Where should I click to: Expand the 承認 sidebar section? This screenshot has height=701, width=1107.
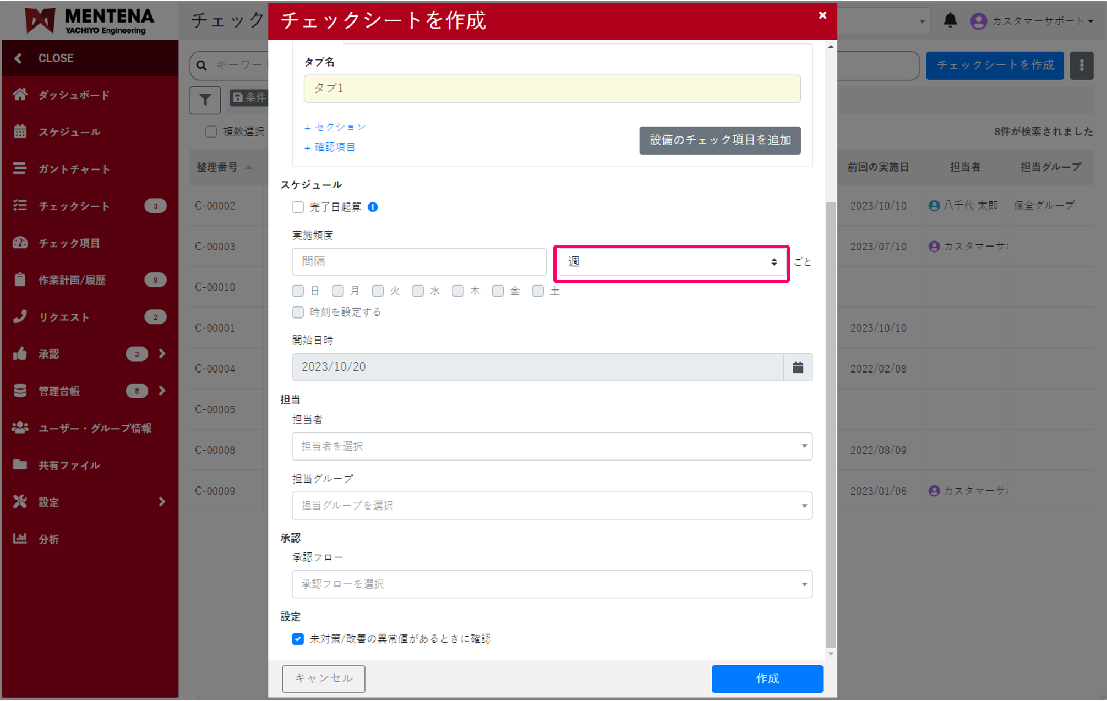(162, 354)
